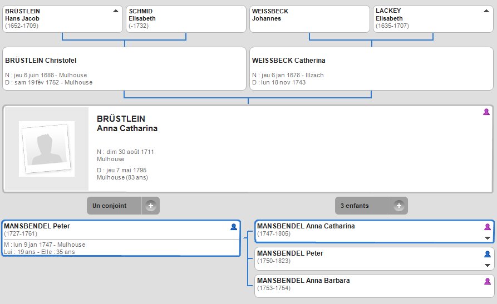Open child MANSBENDEL Anna Barbara's record

click(x=375, y=286)
